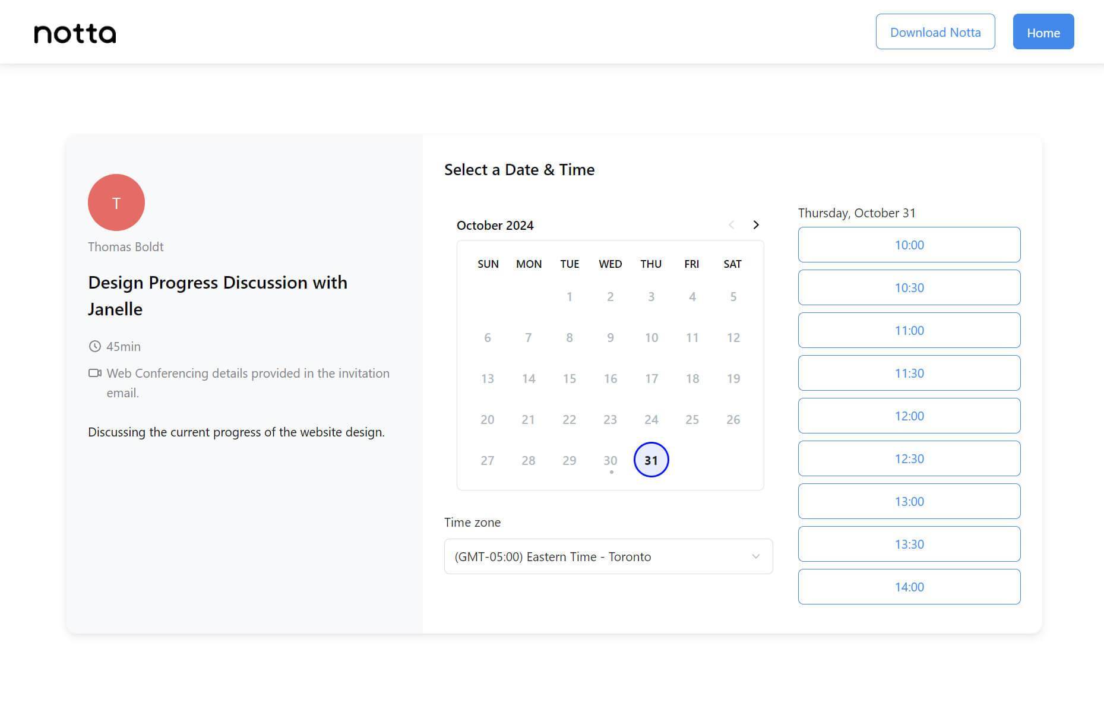Click the Home button

(1043, 32)
